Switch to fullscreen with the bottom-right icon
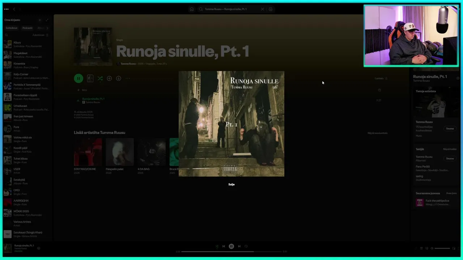463x260 pixels. pos(458,248)
